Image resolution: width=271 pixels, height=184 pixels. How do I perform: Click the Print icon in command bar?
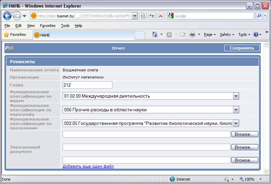point(192,34)
